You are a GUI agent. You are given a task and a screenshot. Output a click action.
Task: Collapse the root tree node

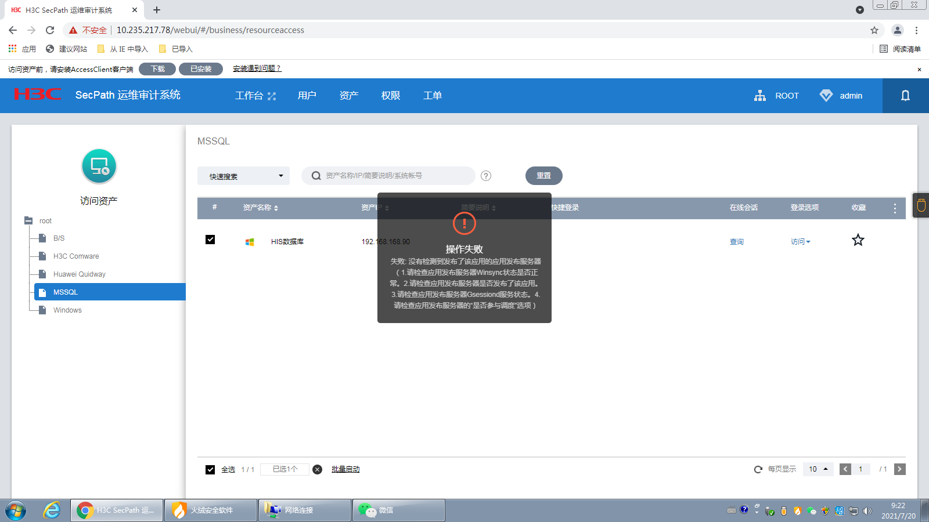[x=28, y=220]
